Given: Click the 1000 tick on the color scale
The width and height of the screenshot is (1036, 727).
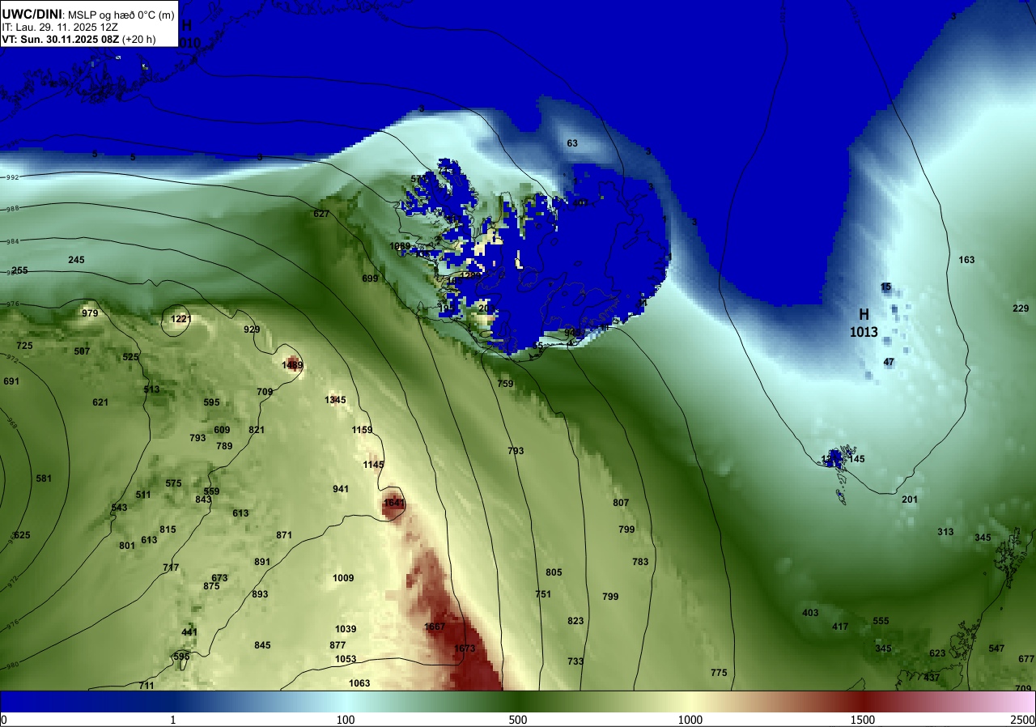Looking at the screenshot, I should point(690,720).
